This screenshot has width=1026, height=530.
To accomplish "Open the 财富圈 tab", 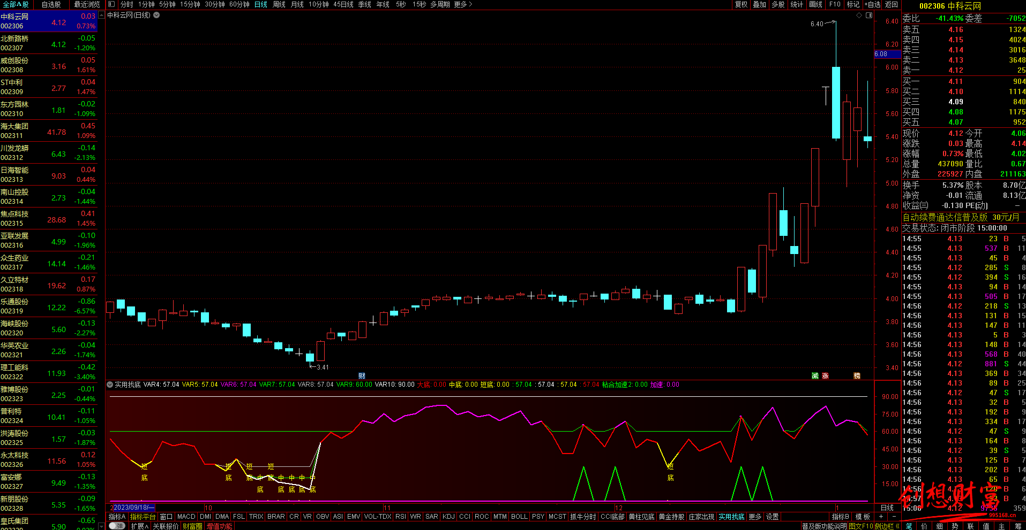I will pyautogui.click(x=192, y=526).
